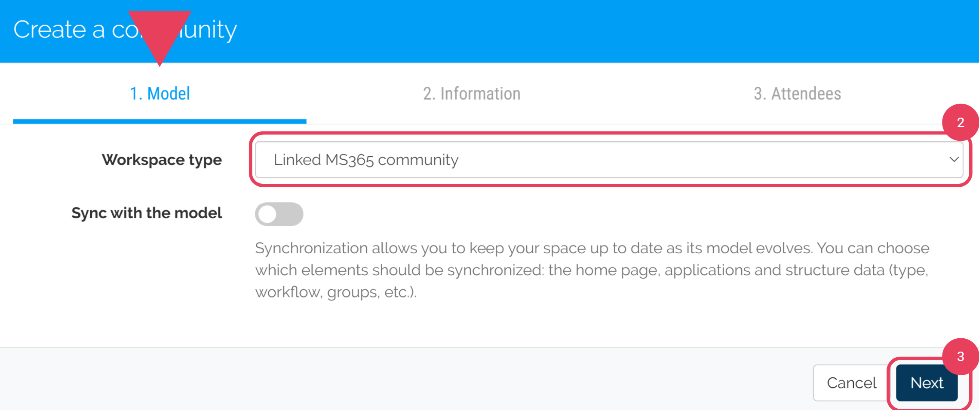Click the Synchronization description paragraph
Screen dimensions: 979x410
click(592, 270)
